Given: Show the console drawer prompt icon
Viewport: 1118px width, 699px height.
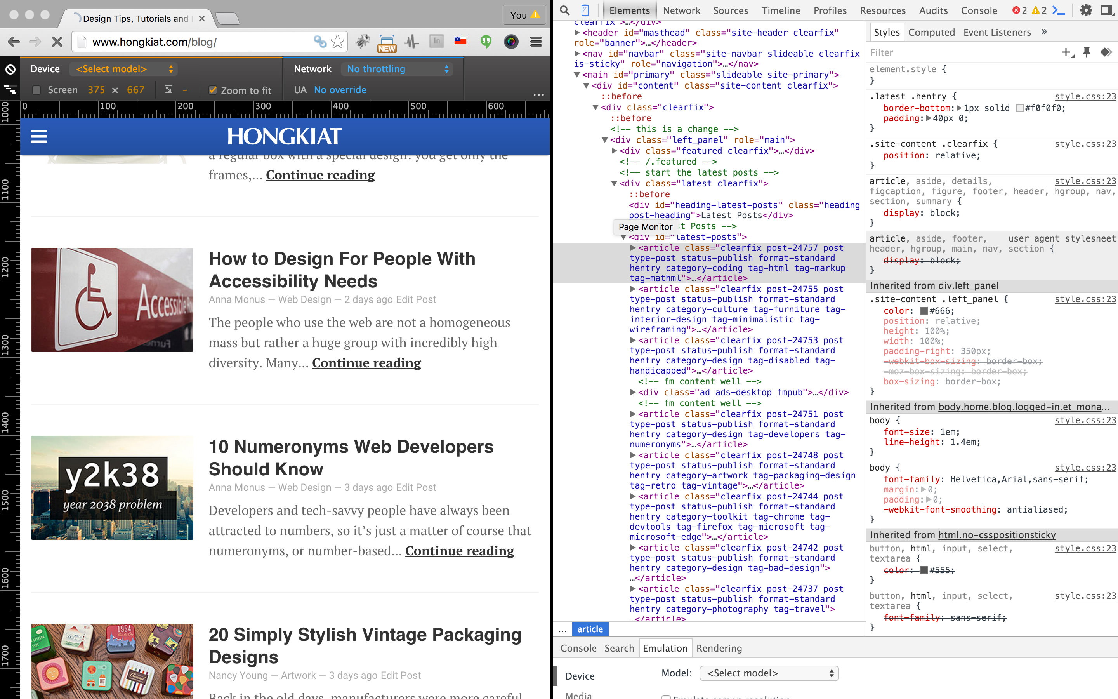Looking at the screenshot, I should tap(1058, 10).
